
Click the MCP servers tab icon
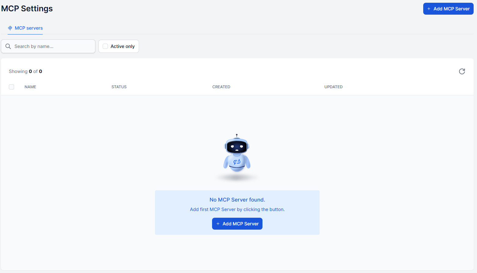10,28
